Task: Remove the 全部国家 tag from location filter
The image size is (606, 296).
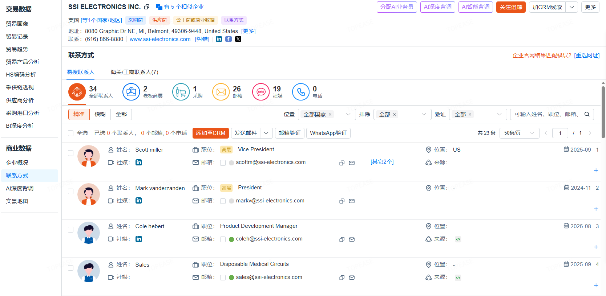Action: coord(330,115)
